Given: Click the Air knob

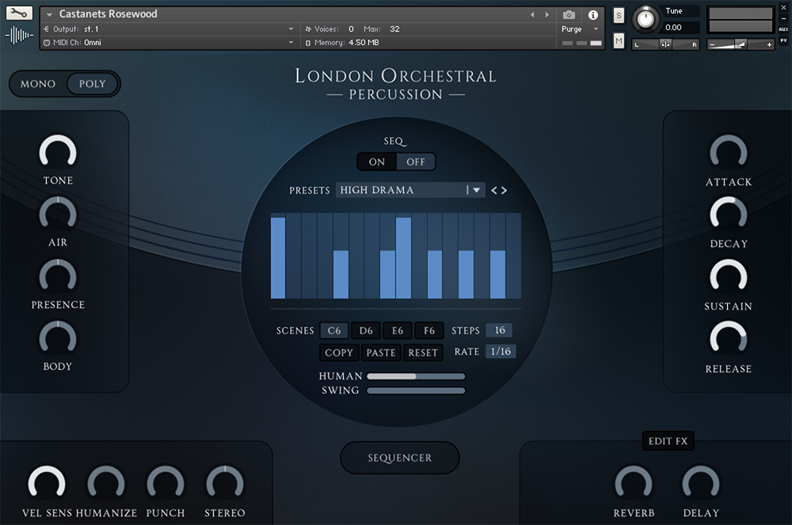Looking at the screenshot, I should click(x=58, y=214).
